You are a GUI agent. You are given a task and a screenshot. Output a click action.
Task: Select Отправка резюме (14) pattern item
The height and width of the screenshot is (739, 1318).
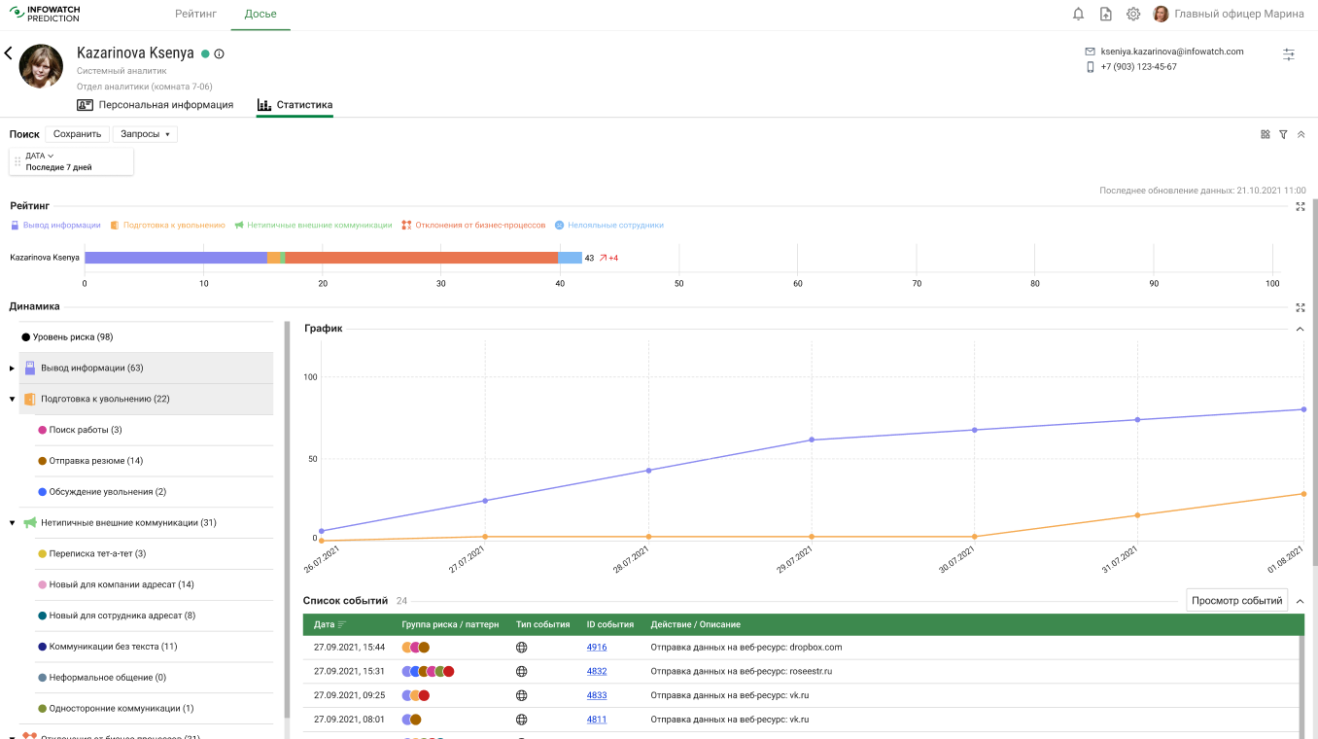point(95,461)
